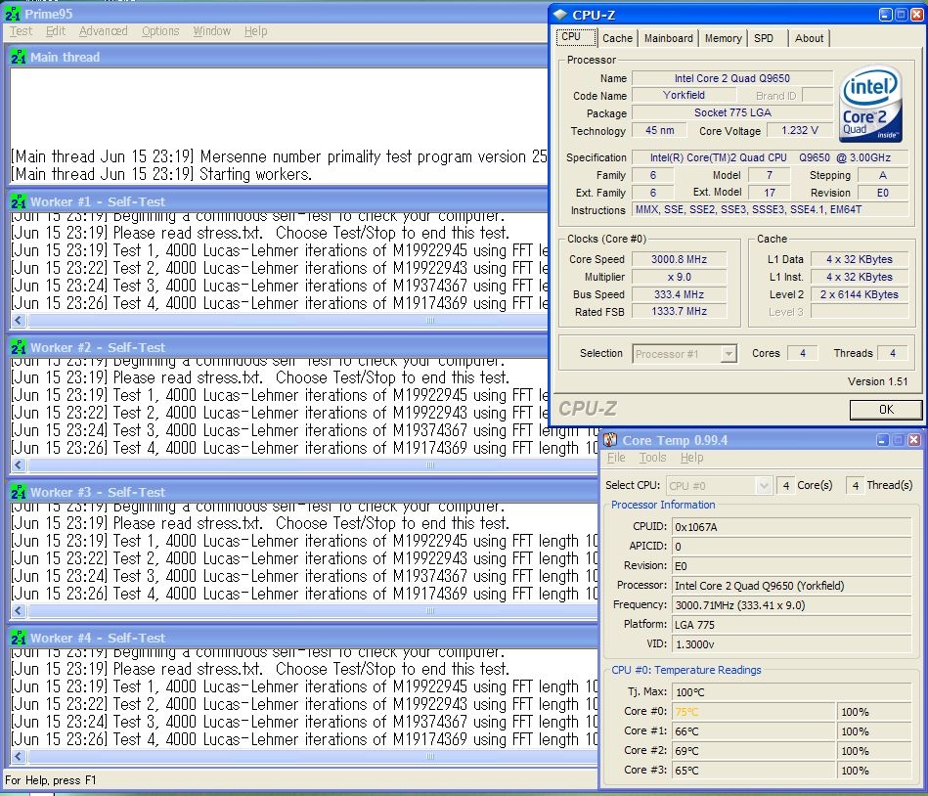Click the Intel Core 2 Quad logo
The height and width of the screenshot is (796, 928).
(870, 104)
